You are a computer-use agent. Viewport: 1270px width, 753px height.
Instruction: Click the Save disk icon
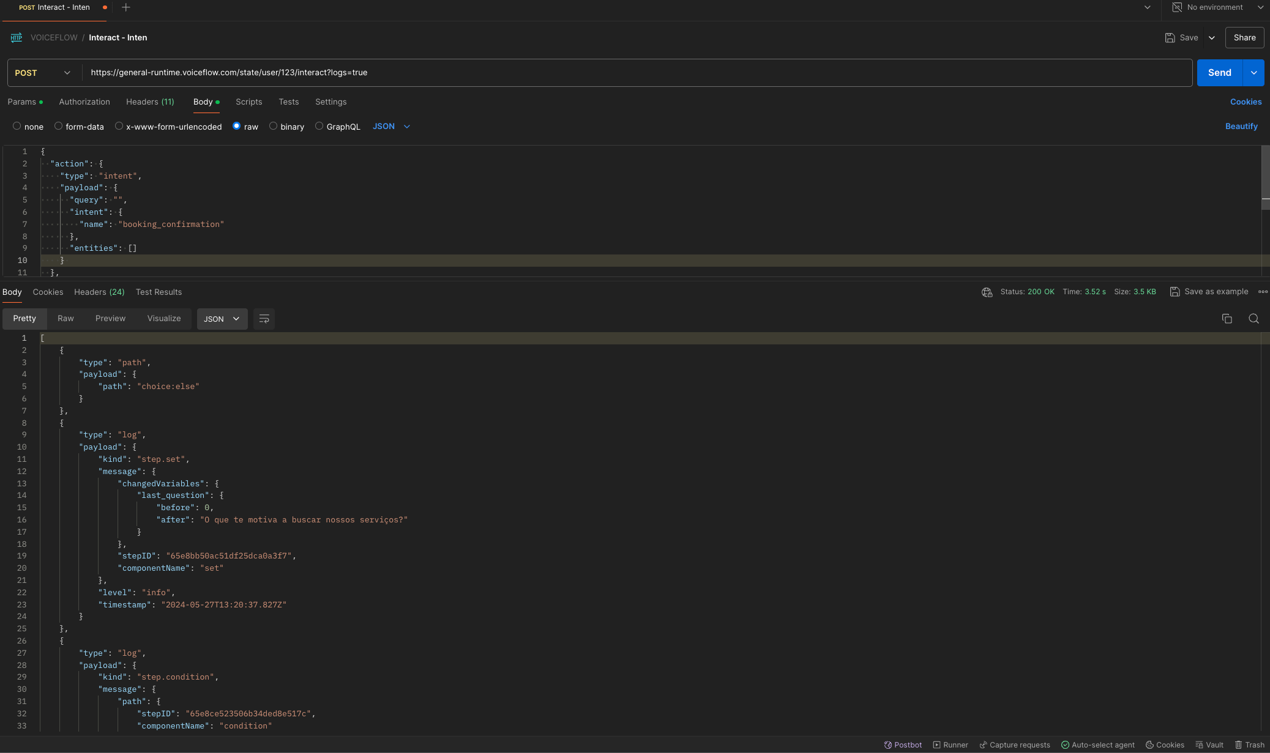tap(1170, 37)
